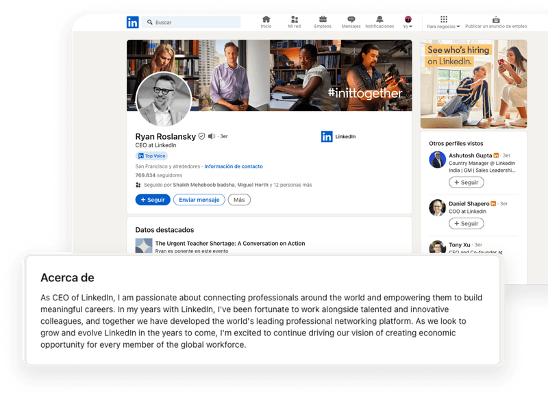Screen dimensions: 548x397
Task: Play the name pronunciation speaker icon
Action: (212, 136)
